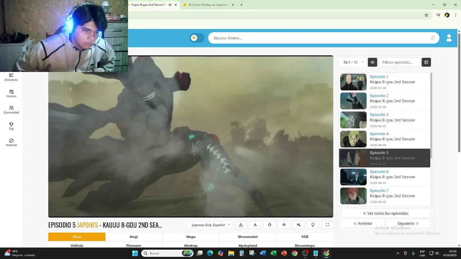Screen dimensions: 461x259
Task: Click the video player area
Action: (191, 136)
